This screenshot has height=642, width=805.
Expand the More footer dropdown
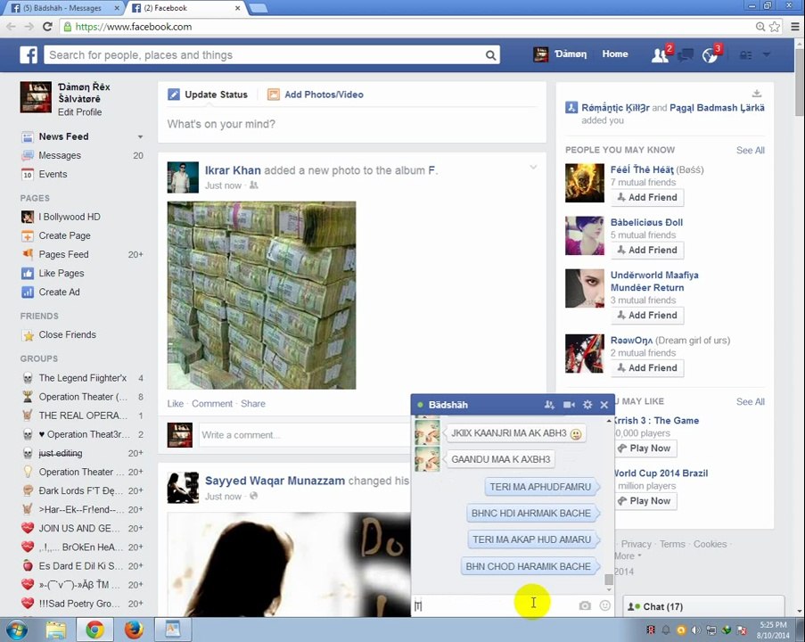[628, 556]
